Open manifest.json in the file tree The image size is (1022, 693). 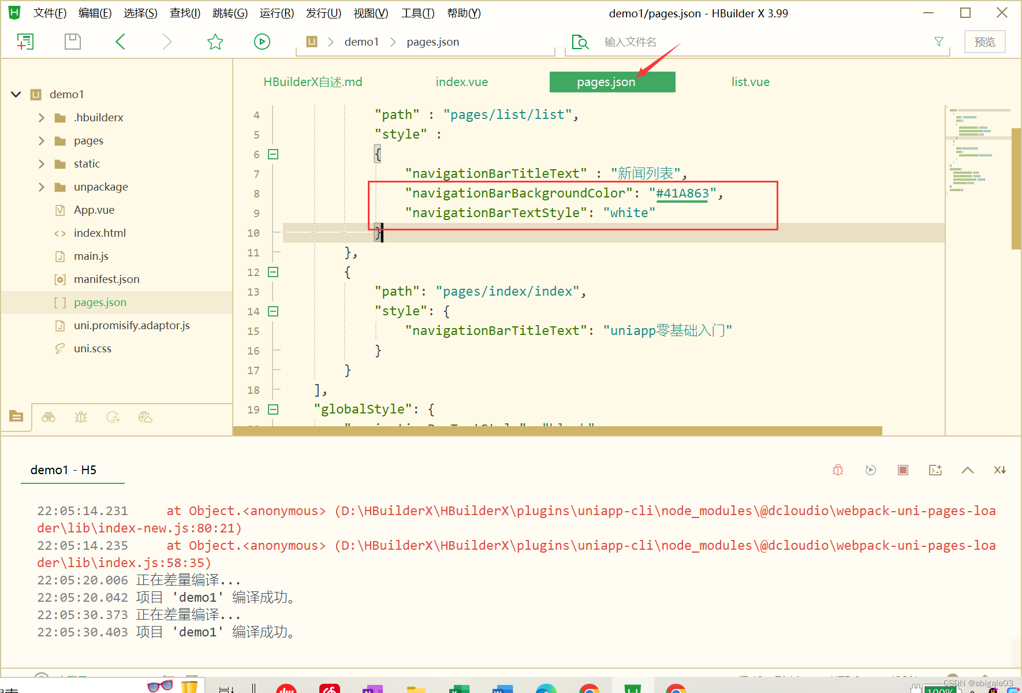(107, 280)
